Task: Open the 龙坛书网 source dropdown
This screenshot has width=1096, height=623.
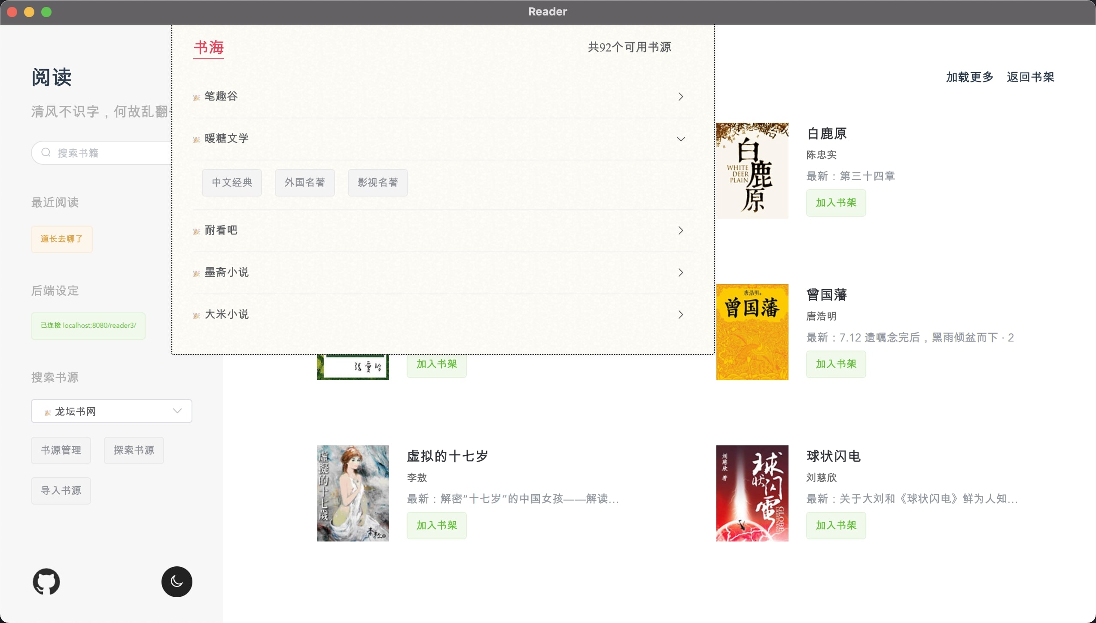Action: [x=112, y=411]
